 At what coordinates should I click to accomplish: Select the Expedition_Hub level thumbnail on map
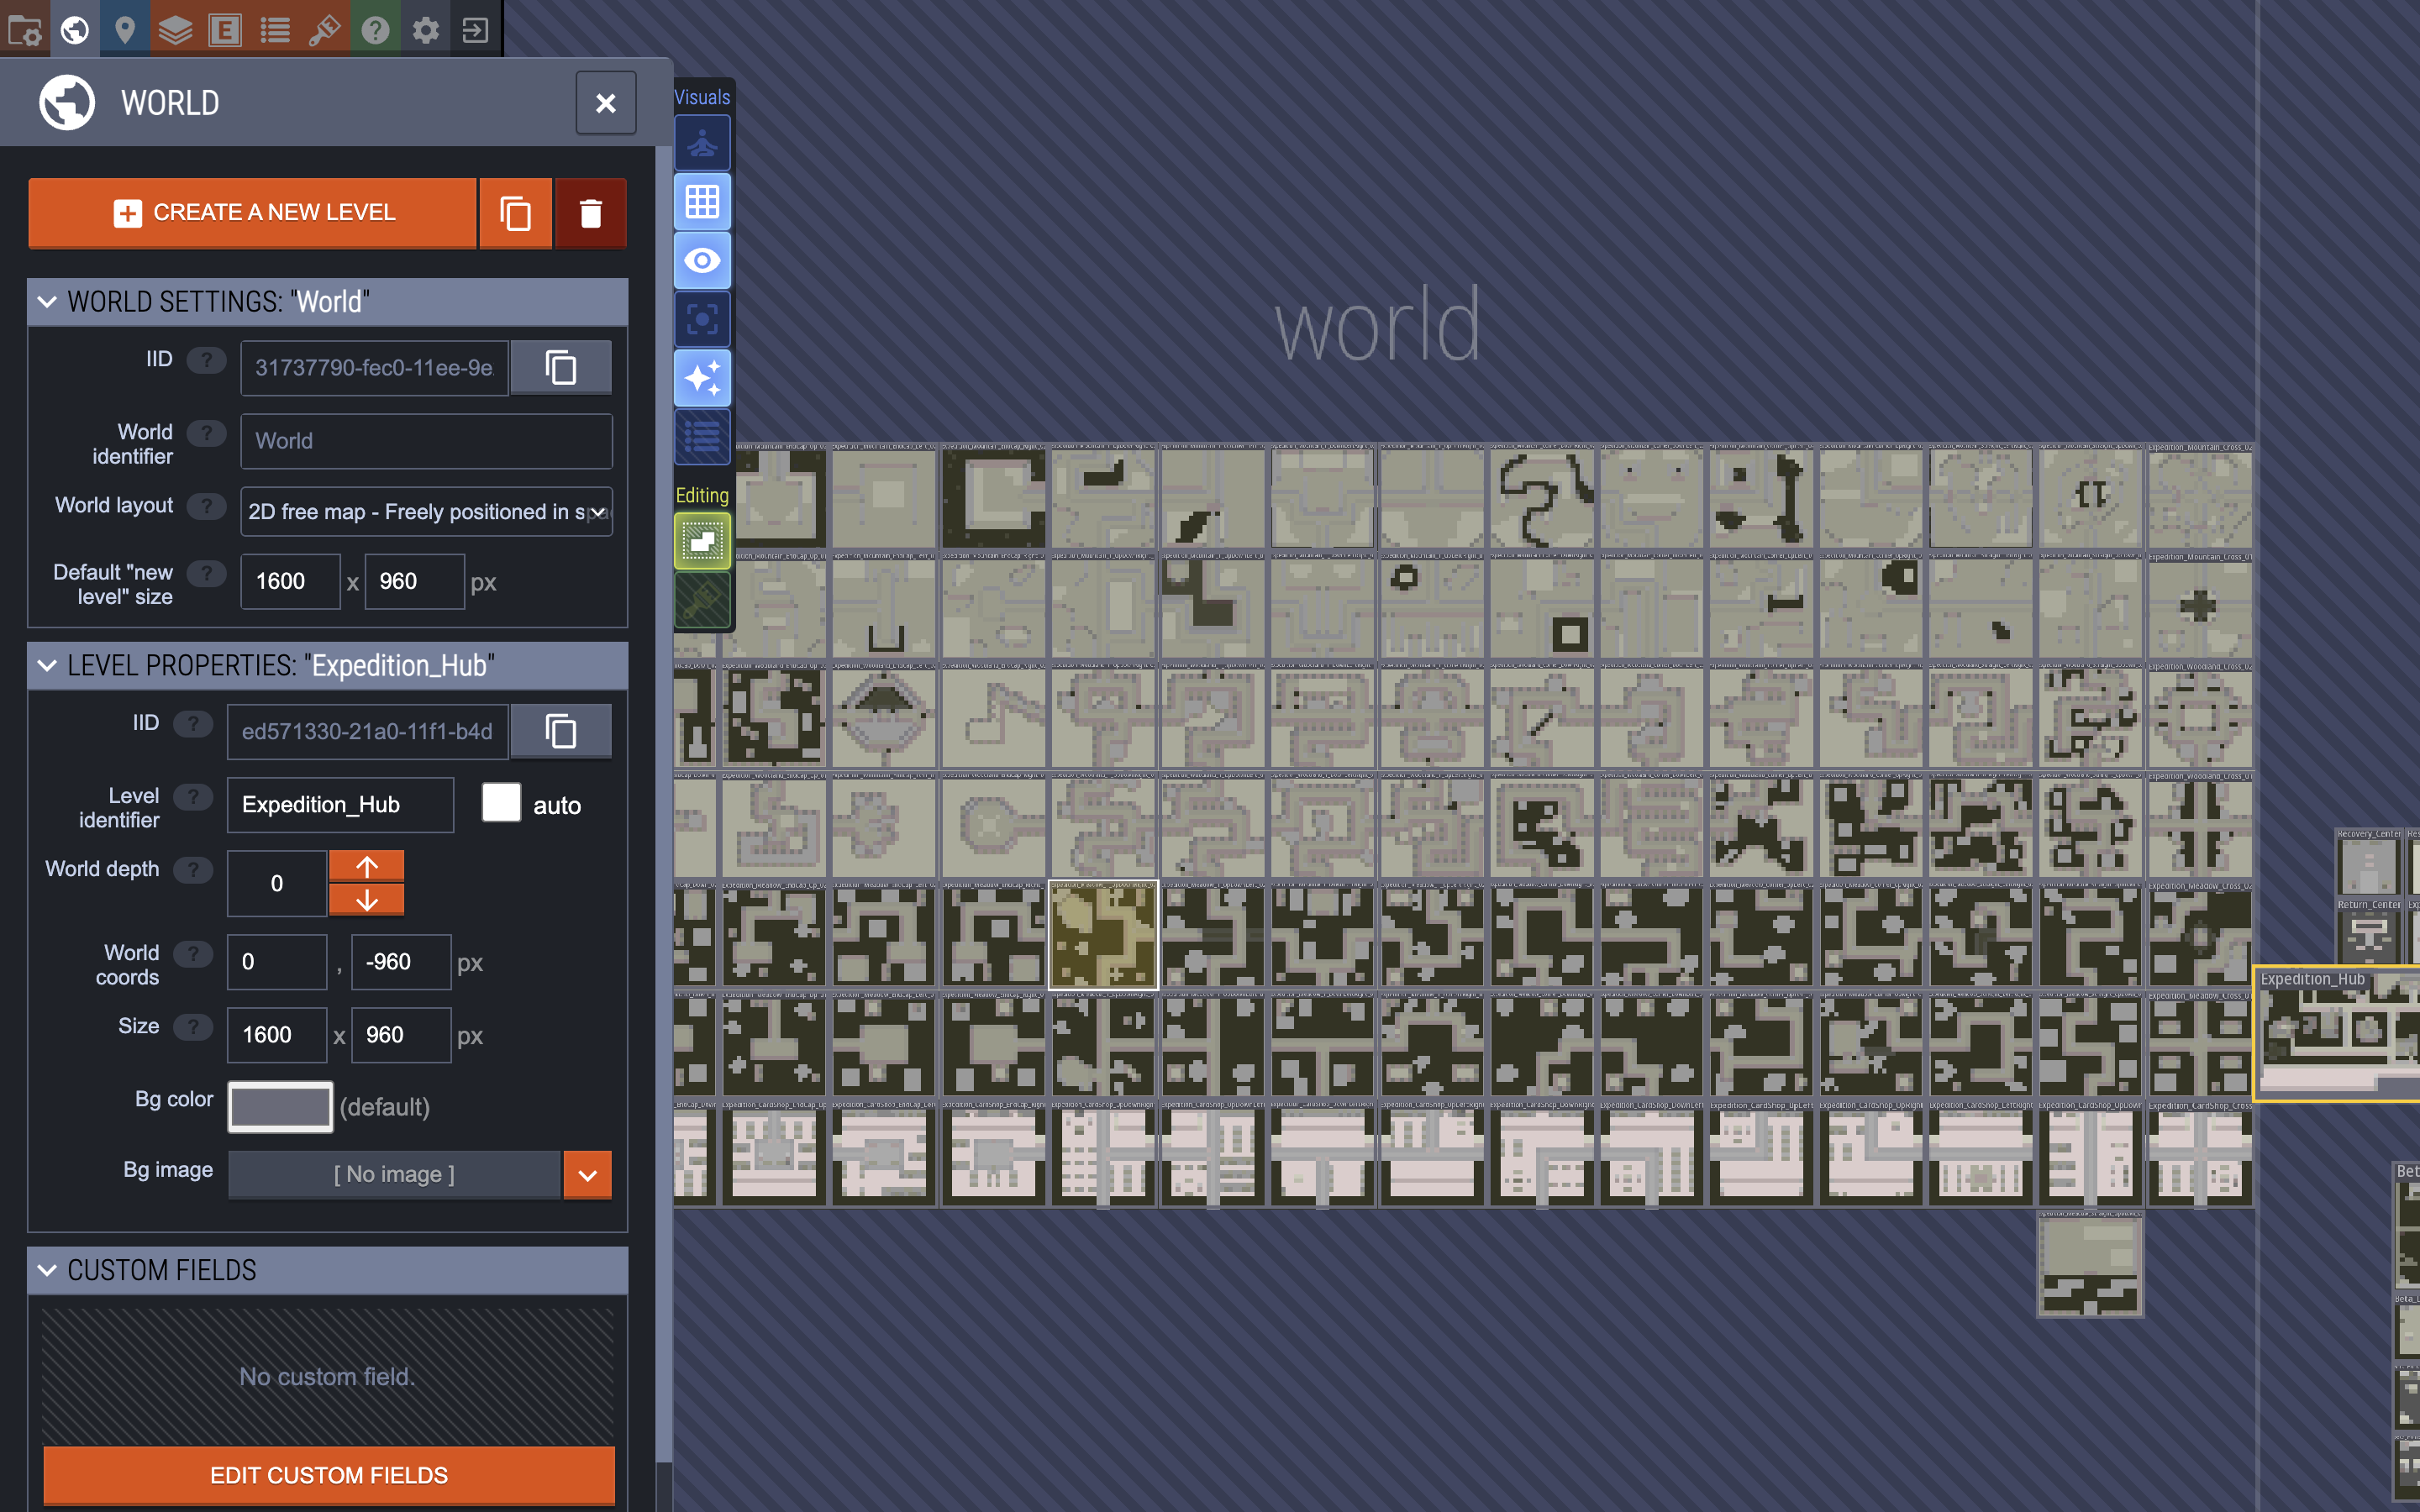pyautogui.click(x=2338, y=1034)
